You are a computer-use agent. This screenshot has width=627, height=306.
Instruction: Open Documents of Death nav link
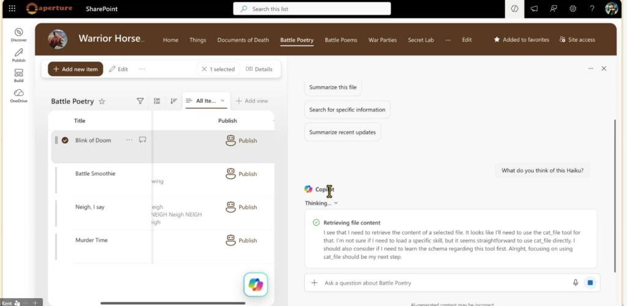point(243,40)
